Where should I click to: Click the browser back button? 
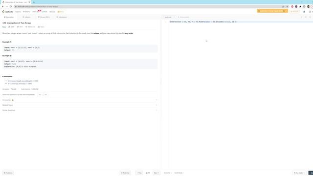point(2,6)
